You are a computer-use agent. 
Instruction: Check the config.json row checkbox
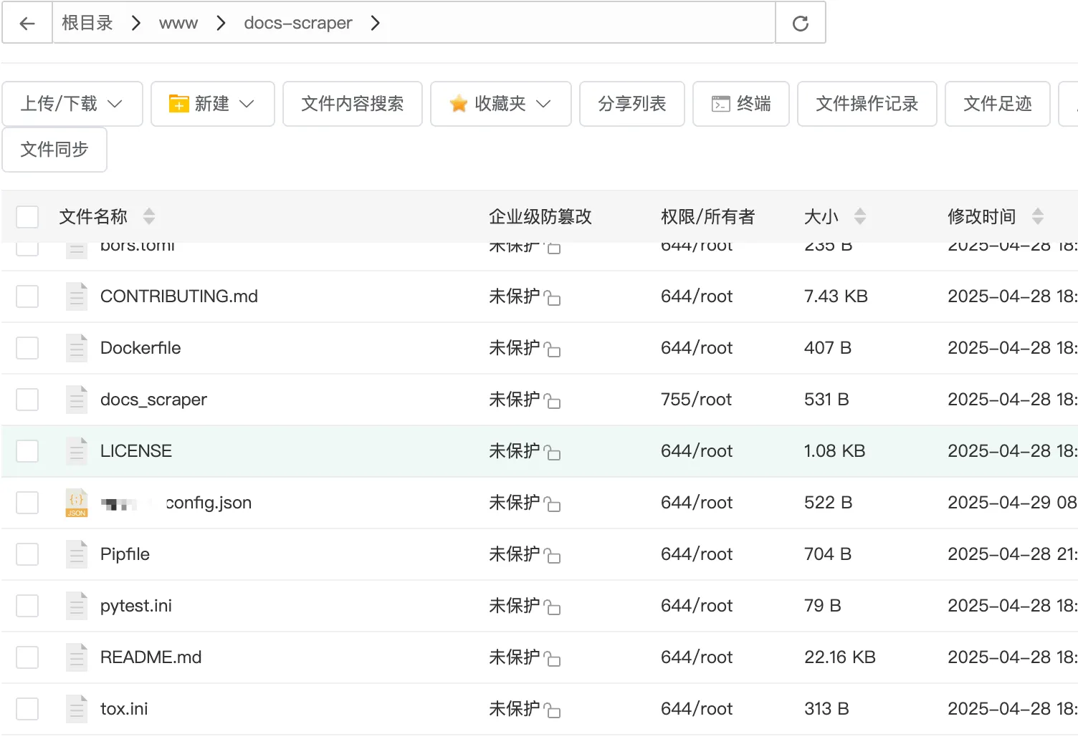coord(27,503)
